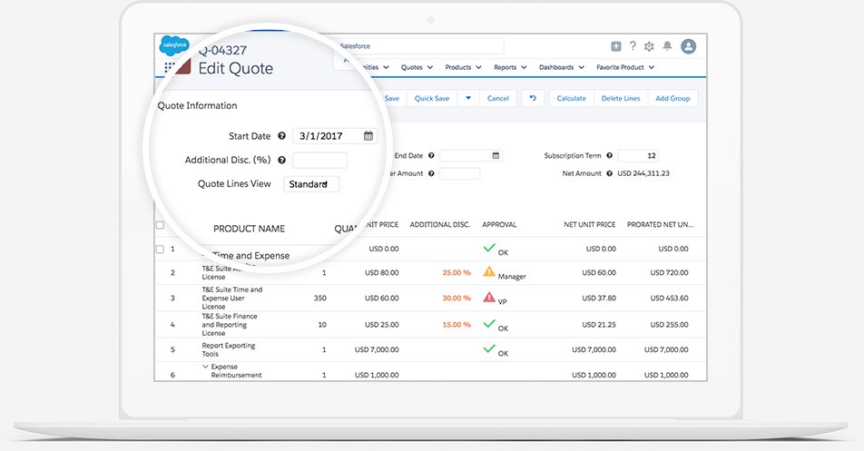Open the Dashboards tab
Screen dimensions: 864x451
(x=556, y=67)
